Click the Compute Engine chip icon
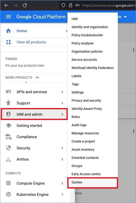This screenshot has width=136, height=203. [8, 183]
